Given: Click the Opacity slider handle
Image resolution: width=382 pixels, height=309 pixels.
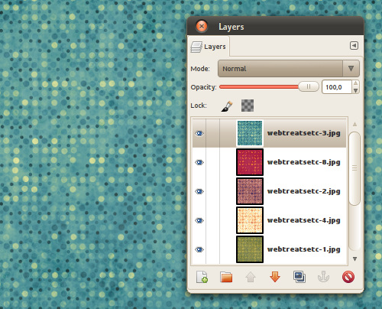Looking at the screenshot, I should pos(309,86).
